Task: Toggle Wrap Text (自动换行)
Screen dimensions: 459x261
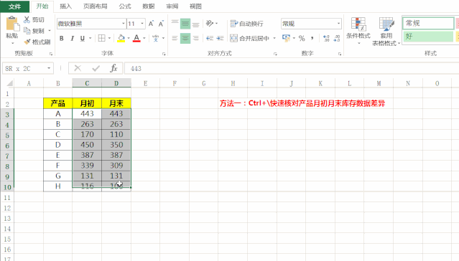Action: [x=246, y=24]
